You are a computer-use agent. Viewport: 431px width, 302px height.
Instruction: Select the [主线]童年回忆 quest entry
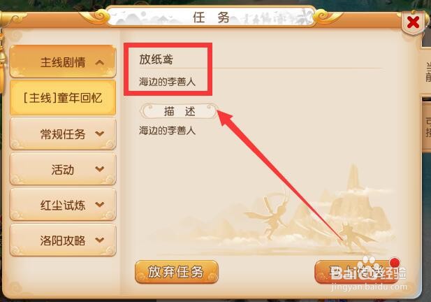point(63,98)
